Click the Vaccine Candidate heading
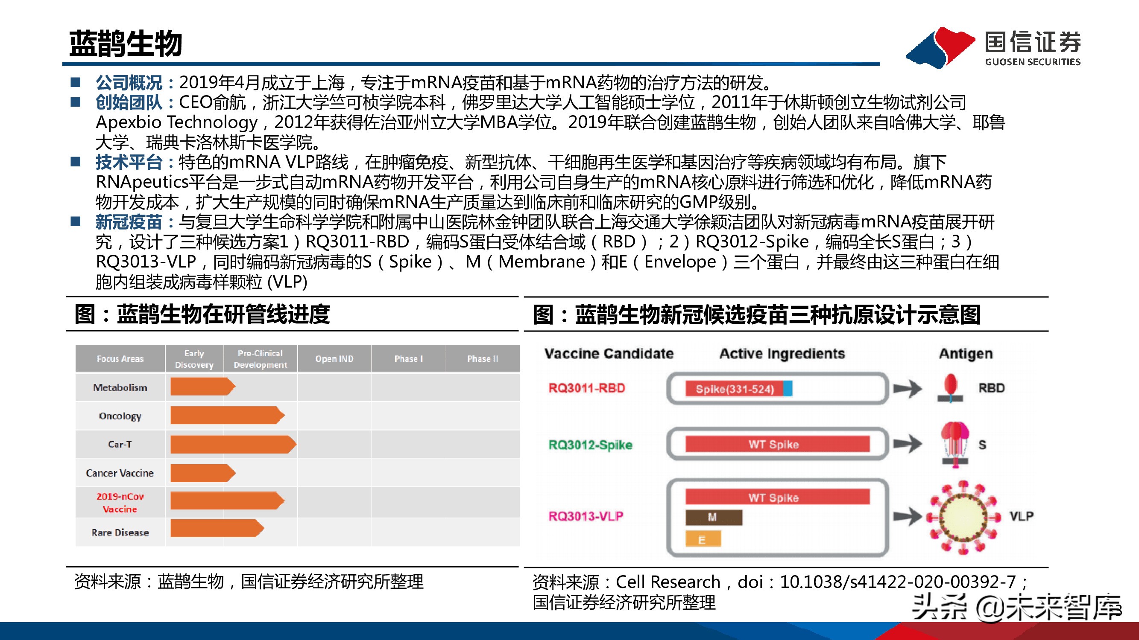 click(x=609, y=354)
